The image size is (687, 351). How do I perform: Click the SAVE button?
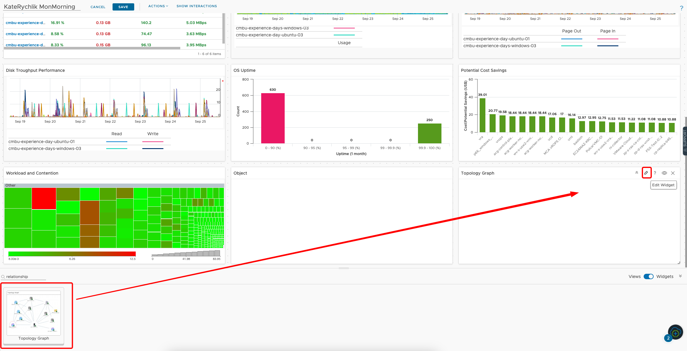123,7
